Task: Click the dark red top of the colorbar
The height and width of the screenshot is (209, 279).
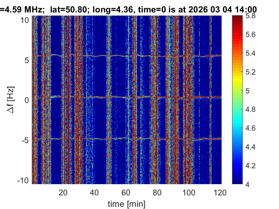Action: pos(238,18)
